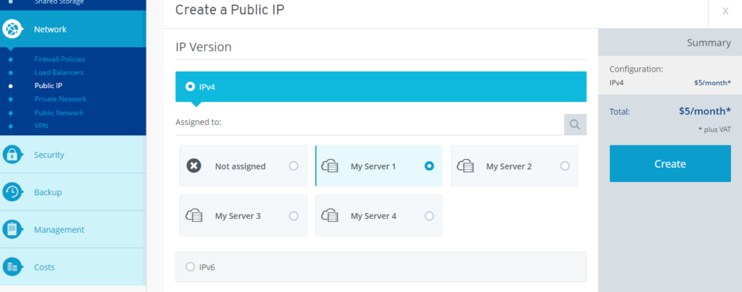The width and height of the screenshot is (742, 292).
Task: Select the IPv6 radio button
Action: point(191,267)
